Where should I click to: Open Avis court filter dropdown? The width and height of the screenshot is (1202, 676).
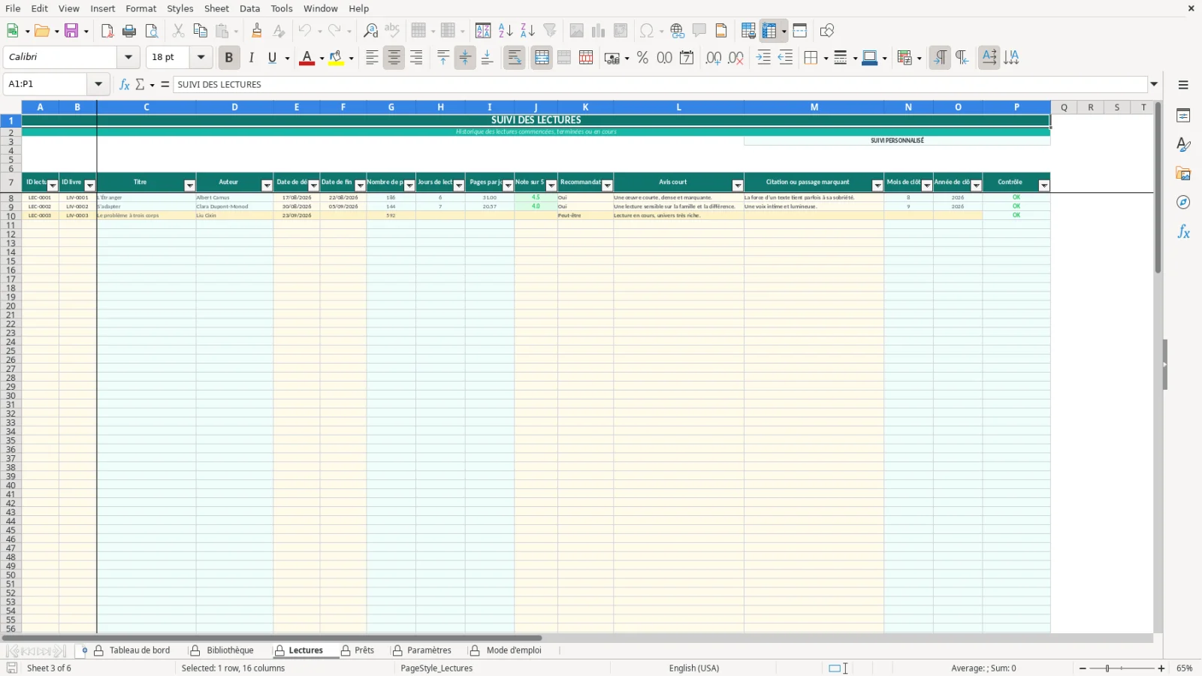738,186
